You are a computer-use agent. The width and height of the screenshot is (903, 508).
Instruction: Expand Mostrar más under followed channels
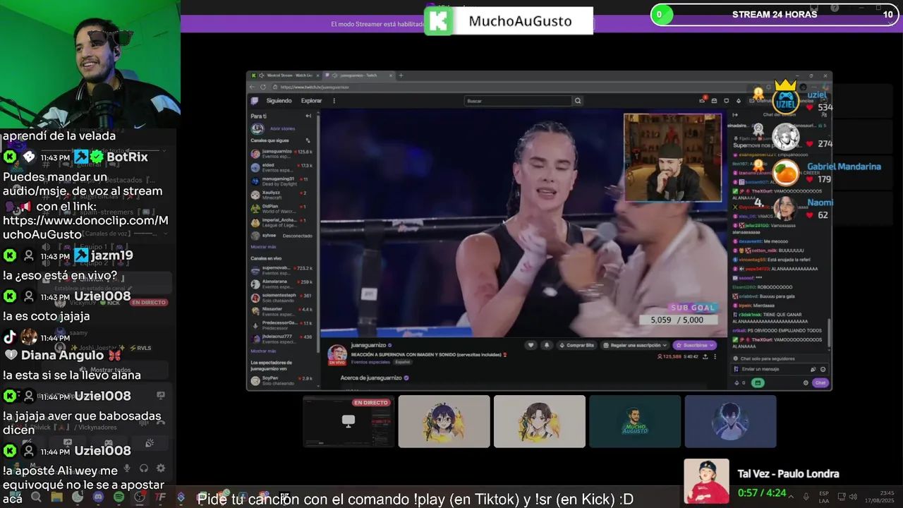(263, 247)
